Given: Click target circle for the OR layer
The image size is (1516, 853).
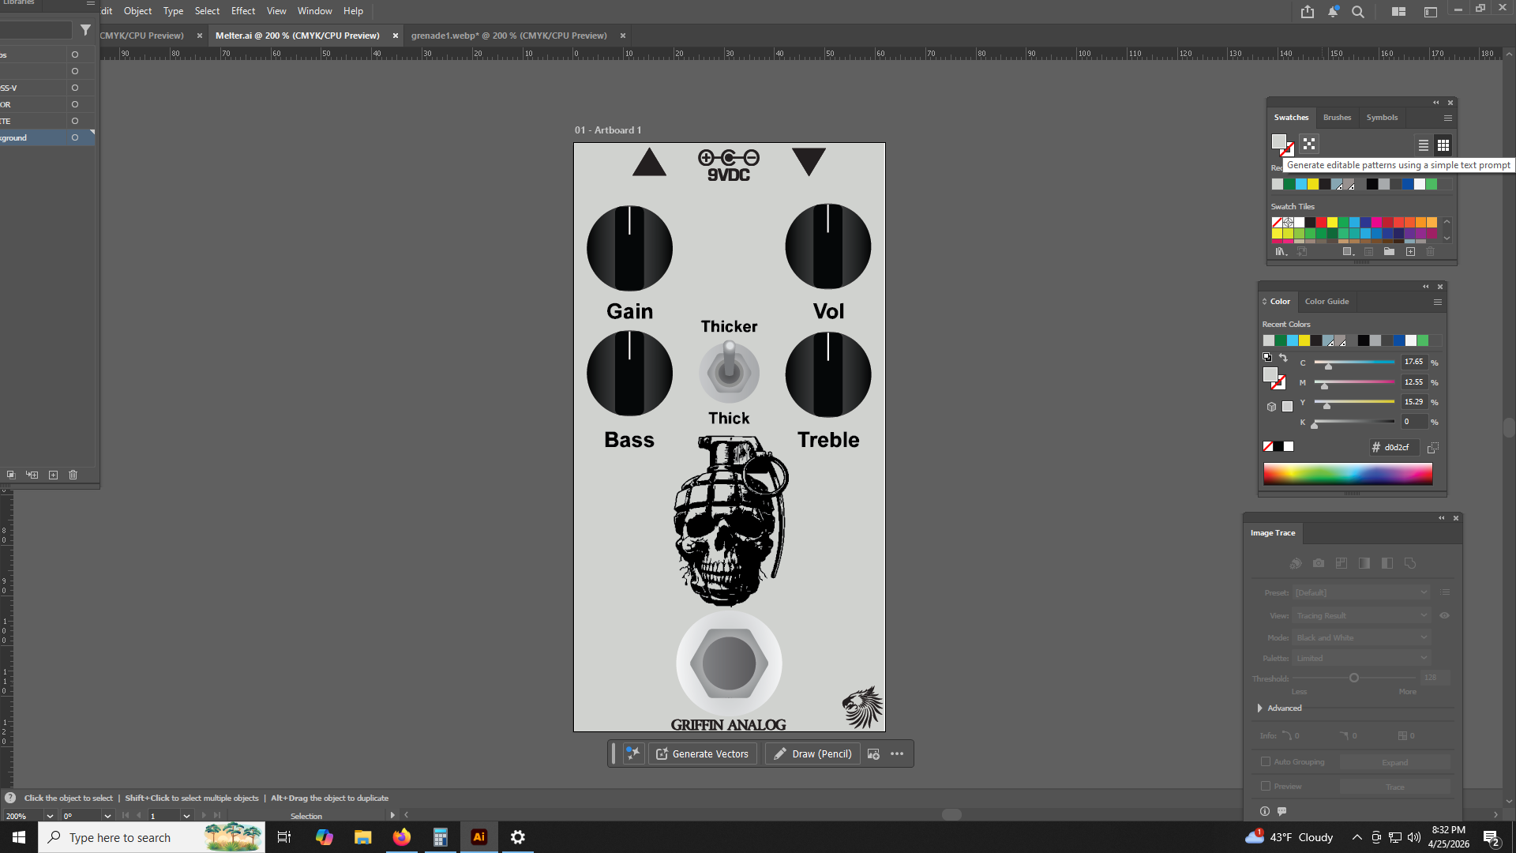Looking at the screenshot, I should [75, 104].
